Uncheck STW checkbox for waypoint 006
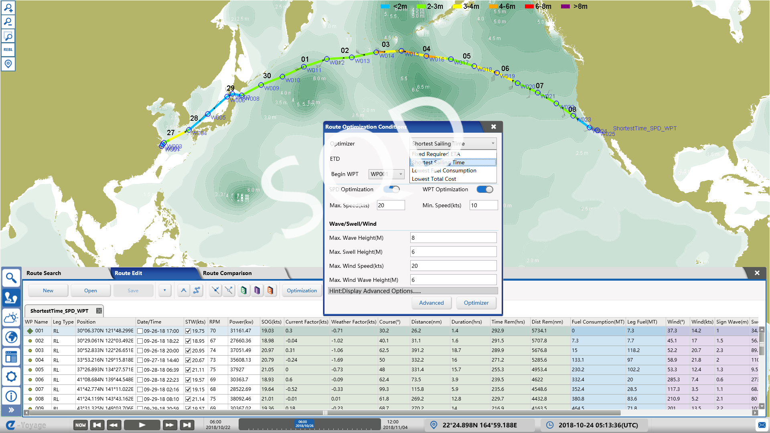This screenshot has height=433, width=770. [x=188, y=380]
